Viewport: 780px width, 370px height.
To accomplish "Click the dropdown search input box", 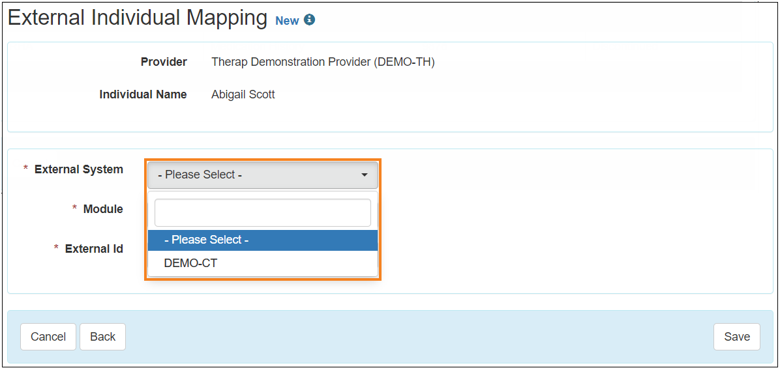I will click(263, 212).
